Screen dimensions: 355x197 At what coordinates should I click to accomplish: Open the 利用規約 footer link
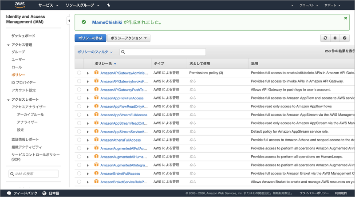341,193
